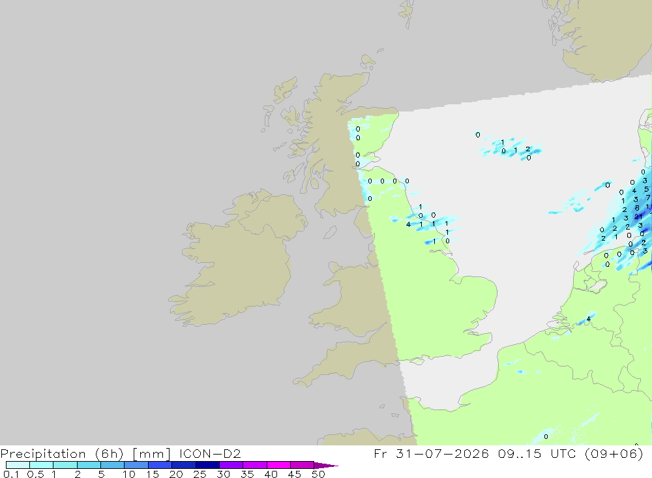This screenshot has width=652, height=478.
Task: Choose the dark navy 25–30 mm legend swatch
Action: point(207,465)
